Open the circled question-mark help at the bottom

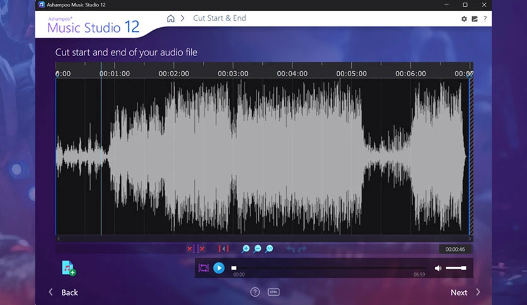coord(255,292)
